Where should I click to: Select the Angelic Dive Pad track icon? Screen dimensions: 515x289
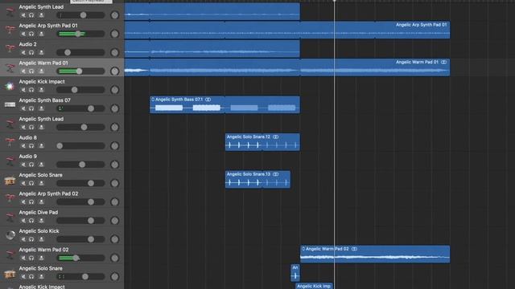coord(10,217)
